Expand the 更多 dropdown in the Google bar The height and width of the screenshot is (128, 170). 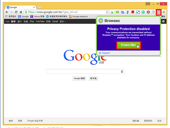click(x=63, y=21)
